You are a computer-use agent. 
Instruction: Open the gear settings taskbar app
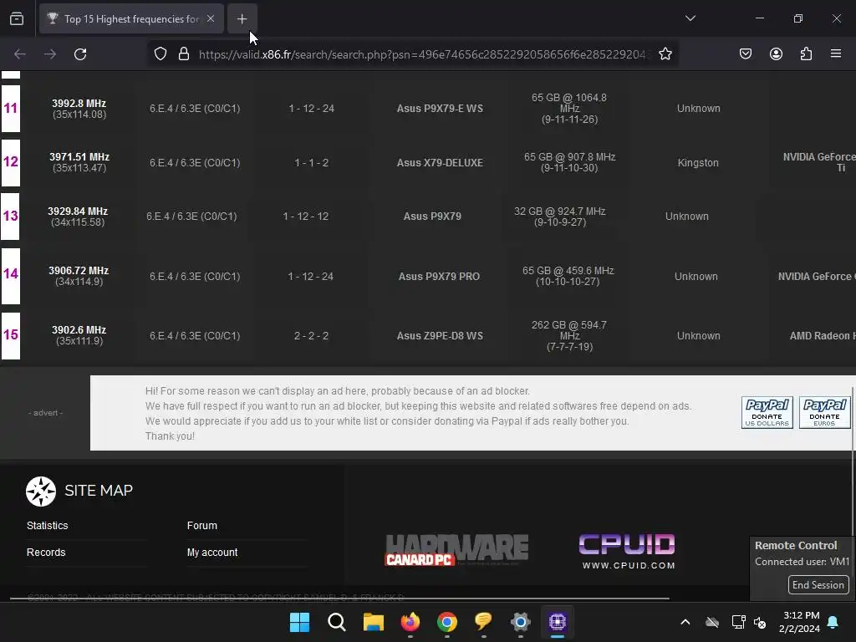521,622
